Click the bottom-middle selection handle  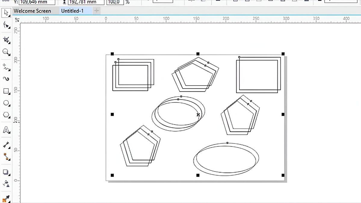tap(198, 175)
